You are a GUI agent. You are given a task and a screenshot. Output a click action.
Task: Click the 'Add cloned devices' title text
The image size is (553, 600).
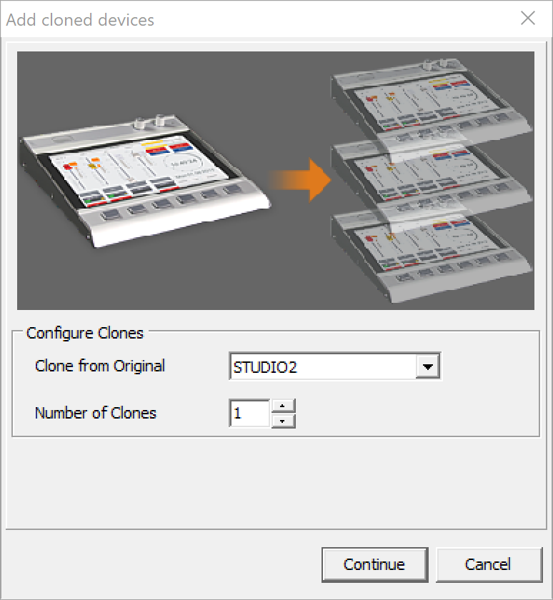point(80,20)
